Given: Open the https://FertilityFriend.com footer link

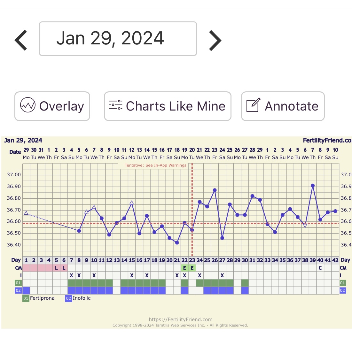Looking at the screenshot, I should pos(180,319).
